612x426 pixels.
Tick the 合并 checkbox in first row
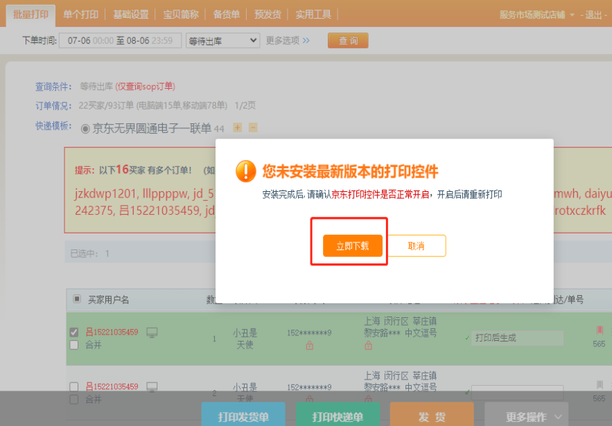[74, 344]
